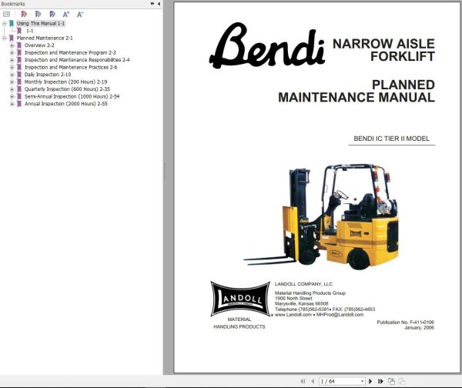Screen dimensions: 462x388
Task: Expand the Overview 2-2 bookmark
Action: point(12,45)
